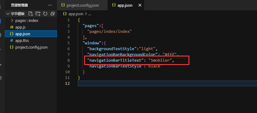Refresh the explorer file tree
Image resolution: width=257 pixels, height=113 pixels.
[45, 14]
